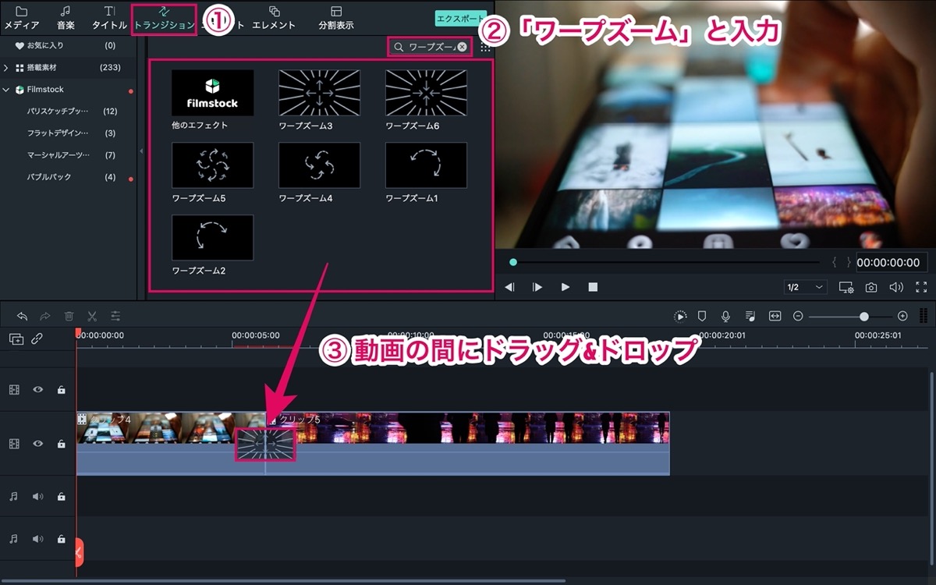Select the クリップ5 clip on the timeline
This screenshot has height=585, width=936.
coord(468,443)
